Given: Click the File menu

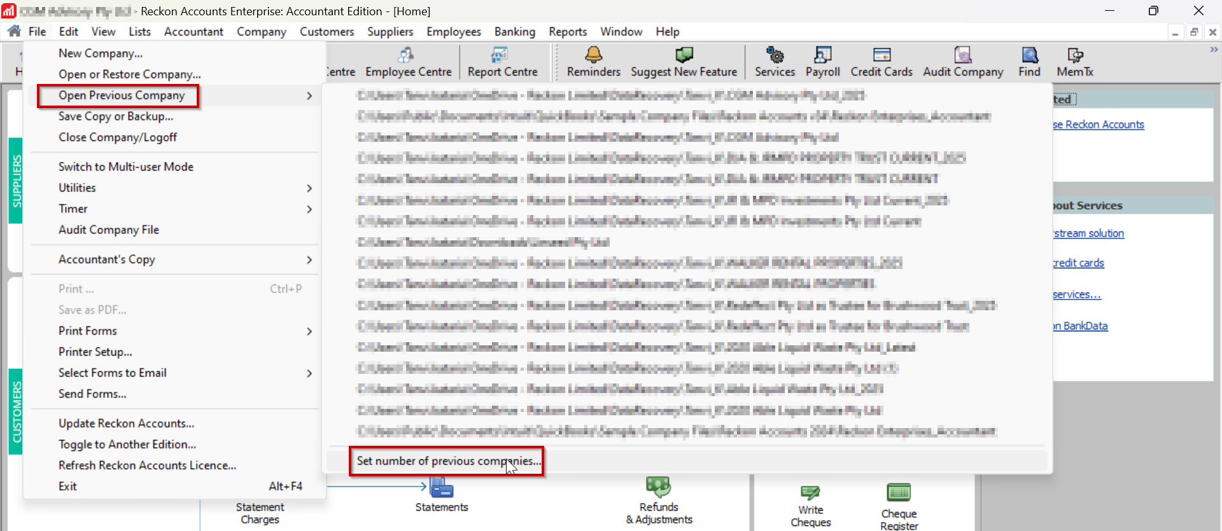Looking at the screenshot, I should pos(37,31).
